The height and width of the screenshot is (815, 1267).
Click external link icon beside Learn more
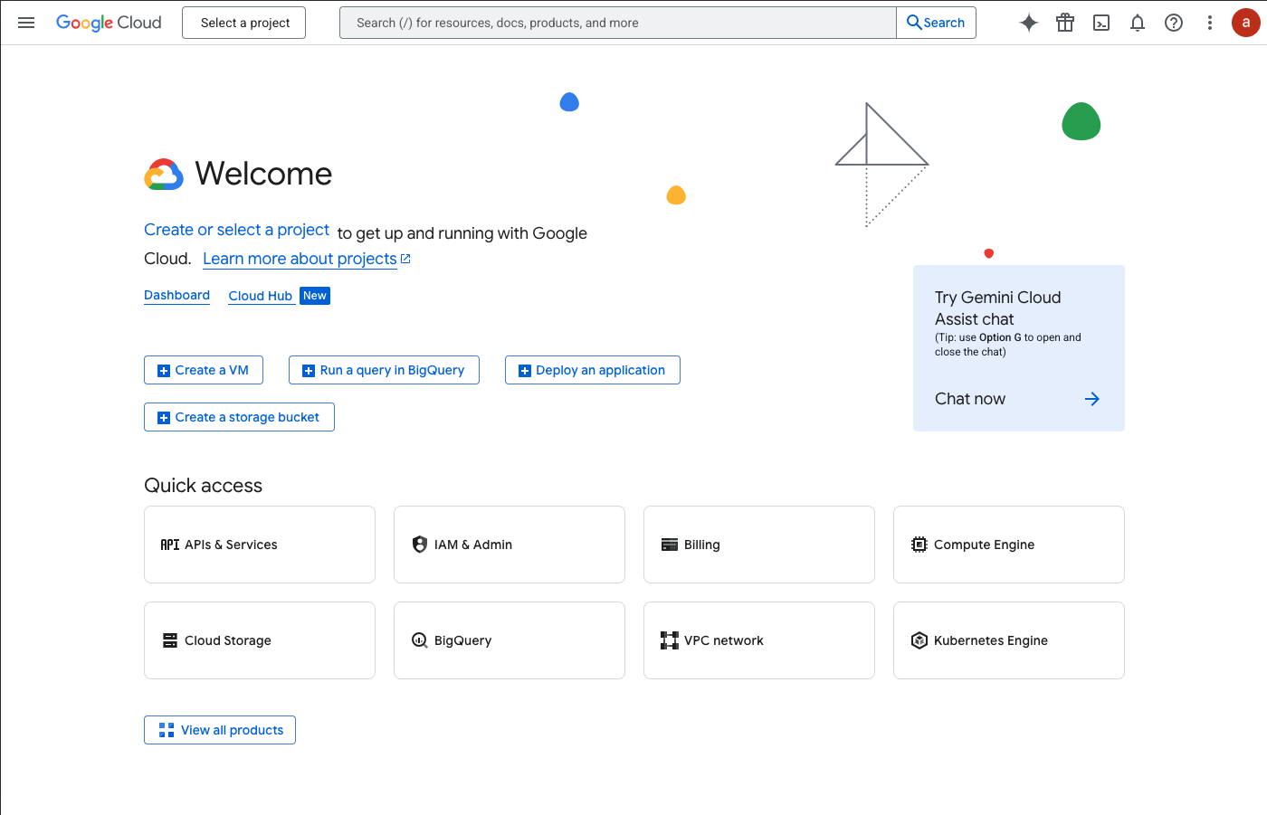click(x=405, y=259)
